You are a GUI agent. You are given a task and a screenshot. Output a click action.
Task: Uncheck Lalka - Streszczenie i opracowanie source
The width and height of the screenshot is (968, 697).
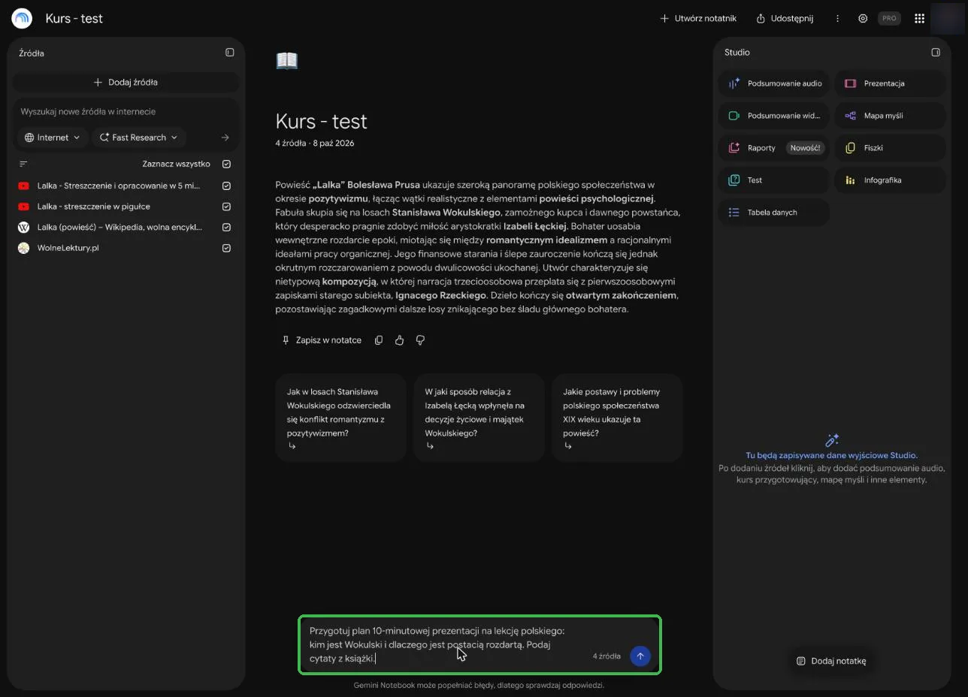(x=226, y=186)
